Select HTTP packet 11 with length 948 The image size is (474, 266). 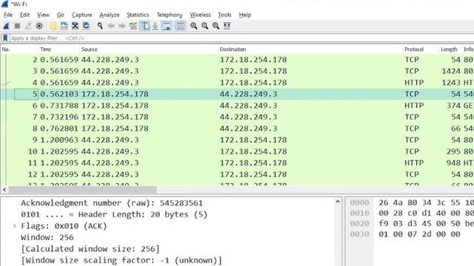point(237,163)
